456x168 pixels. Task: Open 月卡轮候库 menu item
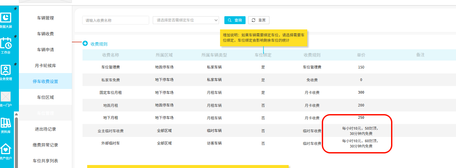[x=45, y=65]
